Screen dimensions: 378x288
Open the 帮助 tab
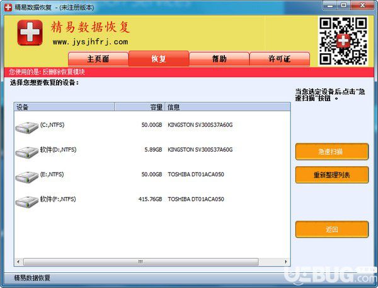click(219, 59)
